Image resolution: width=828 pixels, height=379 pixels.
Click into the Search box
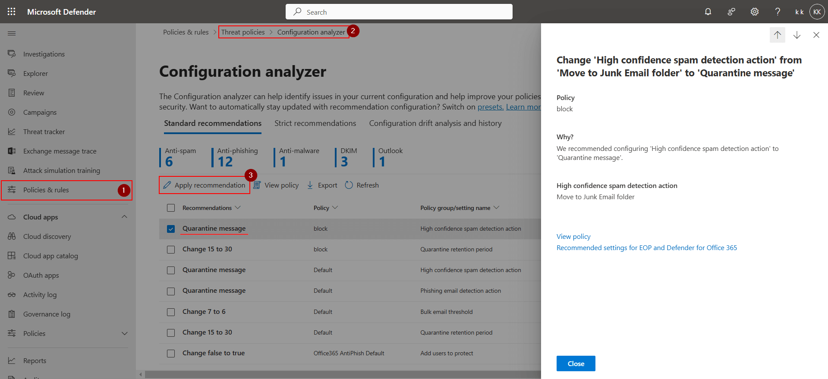pos(399,12)
